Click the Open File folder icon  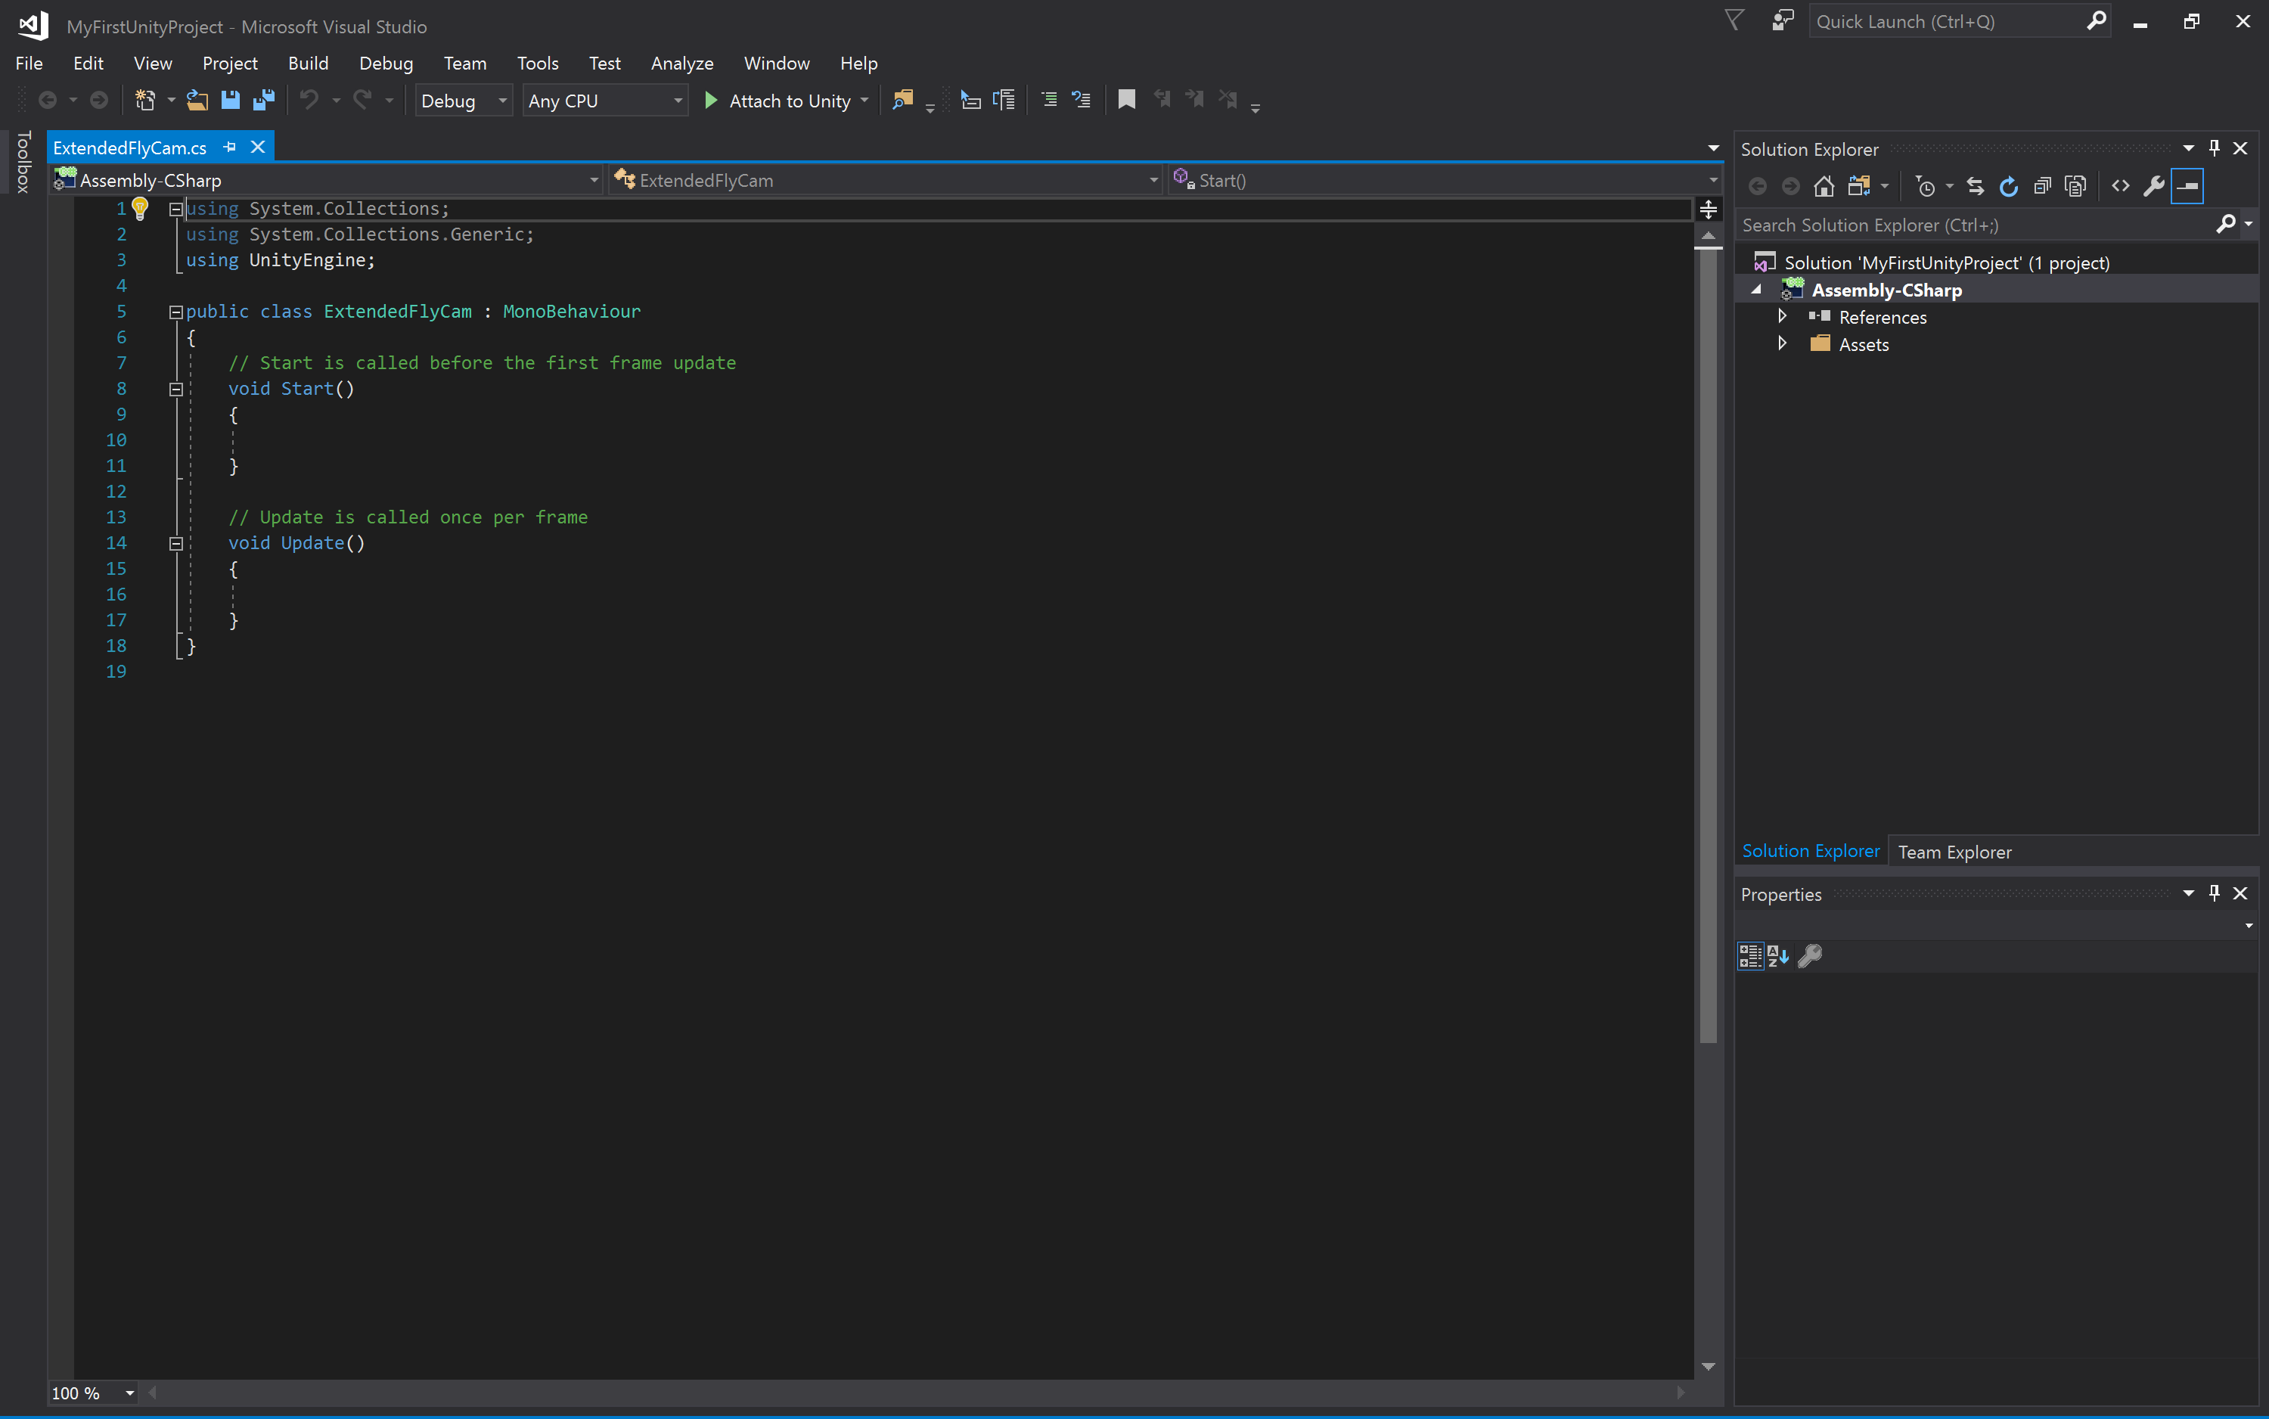coord(196,101)
